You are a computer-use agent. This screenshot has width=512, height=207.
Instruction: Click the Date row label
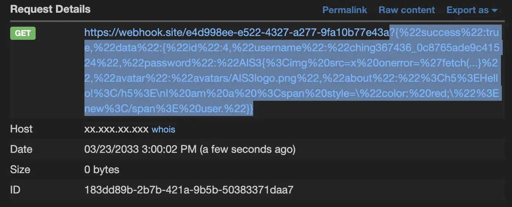pyautogui.click(x=21, y=149)
